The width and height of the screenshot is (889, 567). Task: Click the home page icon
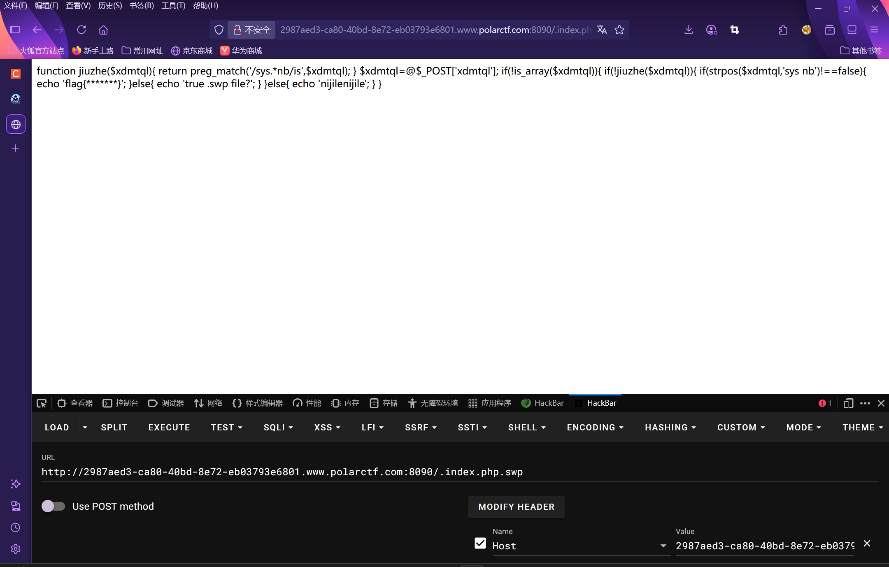(x=103, y=30)
